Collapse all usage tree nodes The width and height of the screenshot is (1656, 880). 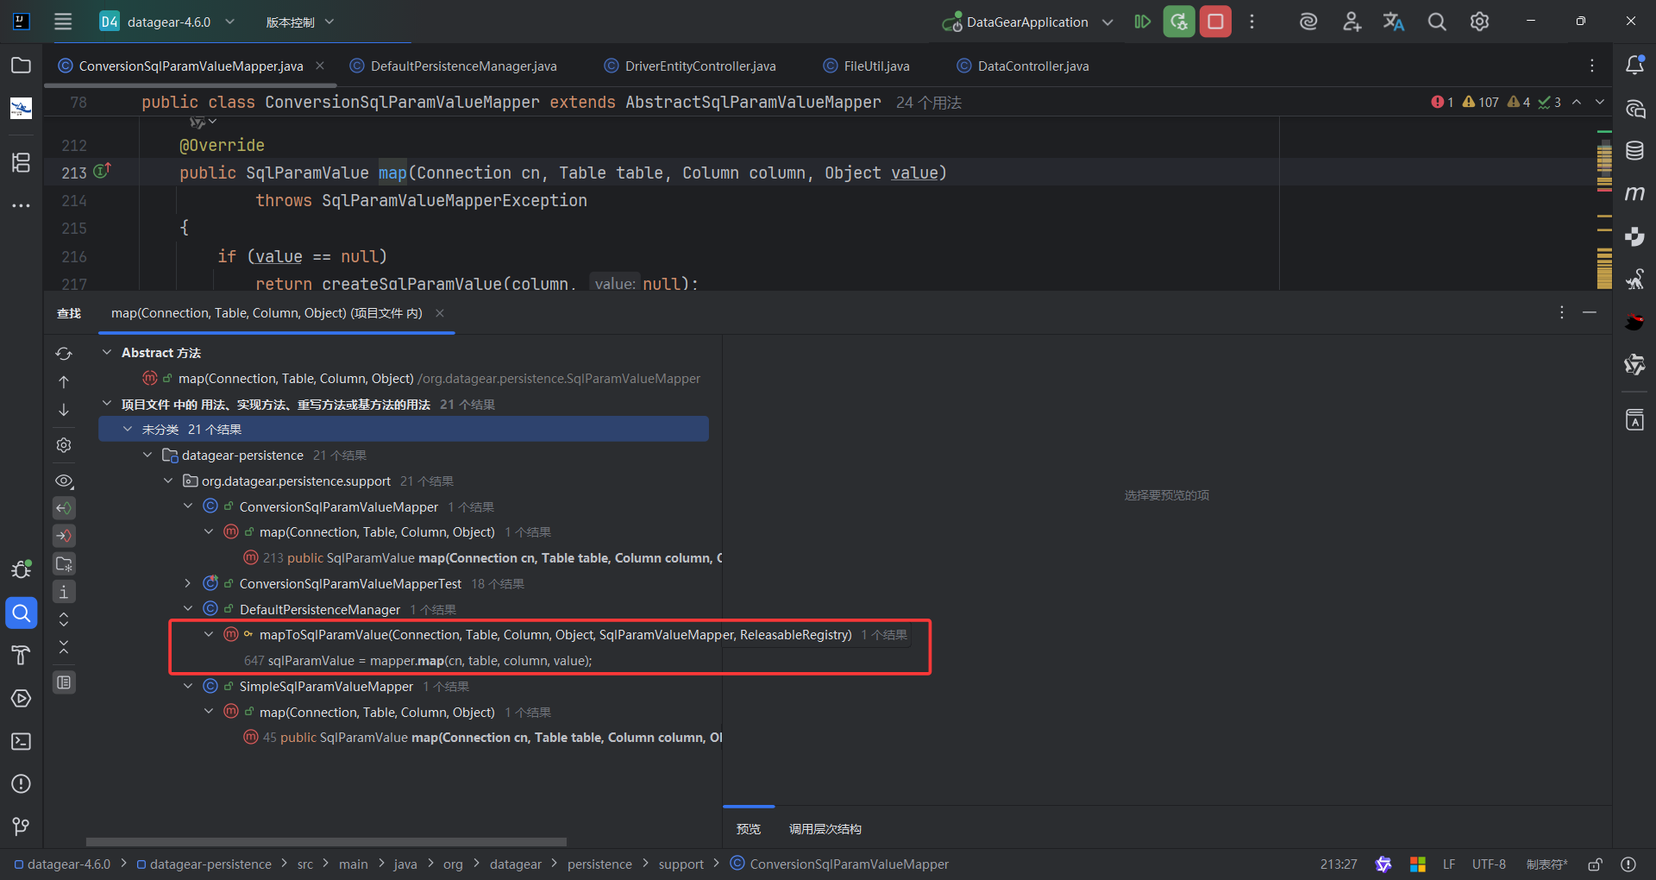coord(64,647)
